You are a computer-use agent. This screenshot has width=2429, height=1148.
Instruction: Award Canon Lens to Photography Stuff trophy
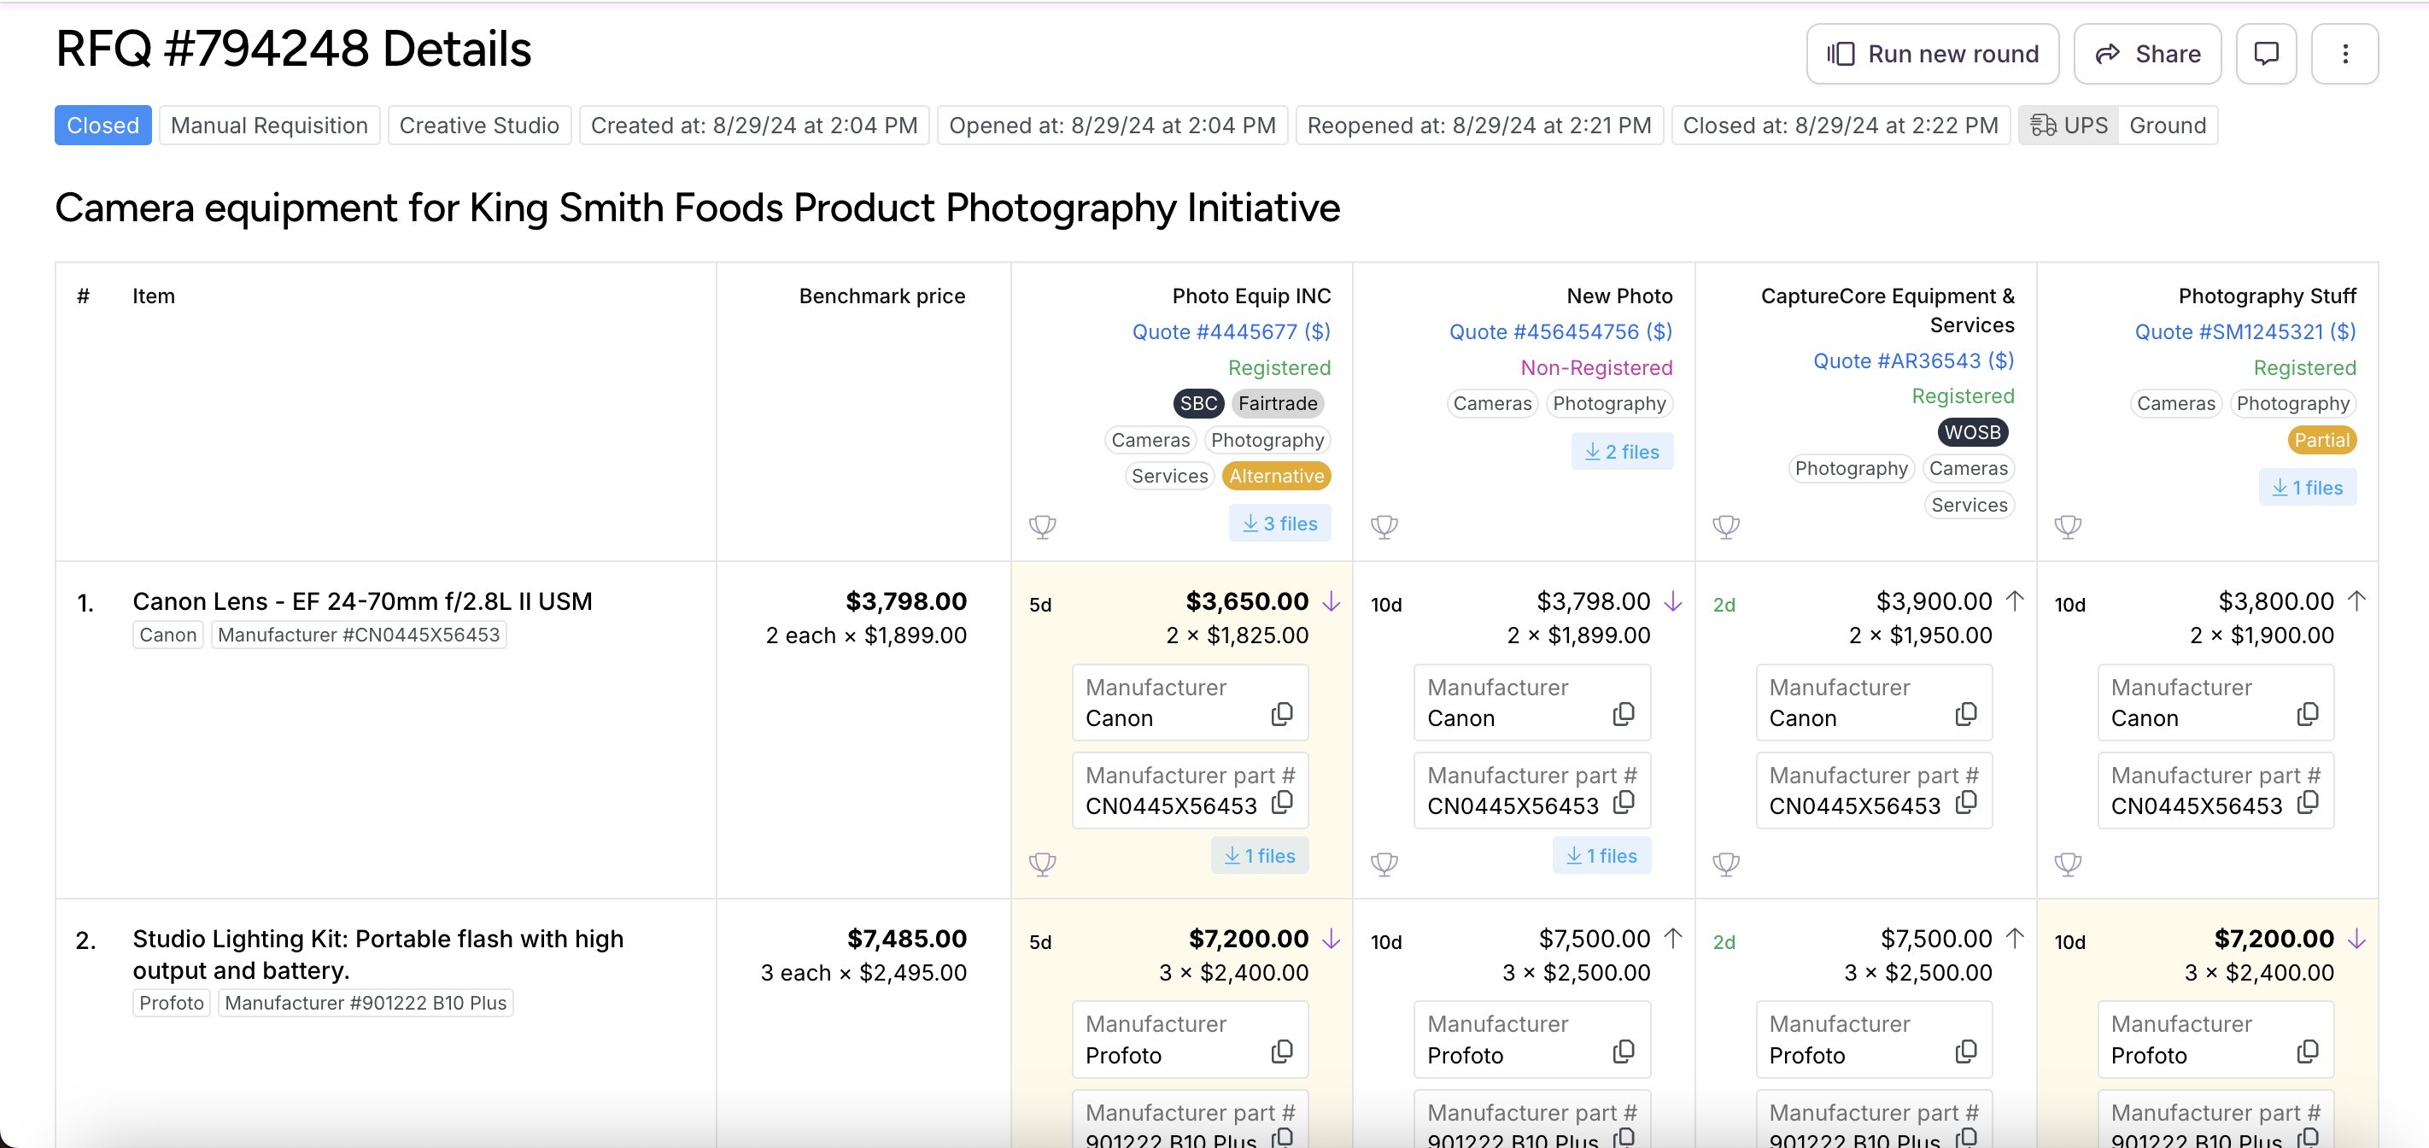2068,863
